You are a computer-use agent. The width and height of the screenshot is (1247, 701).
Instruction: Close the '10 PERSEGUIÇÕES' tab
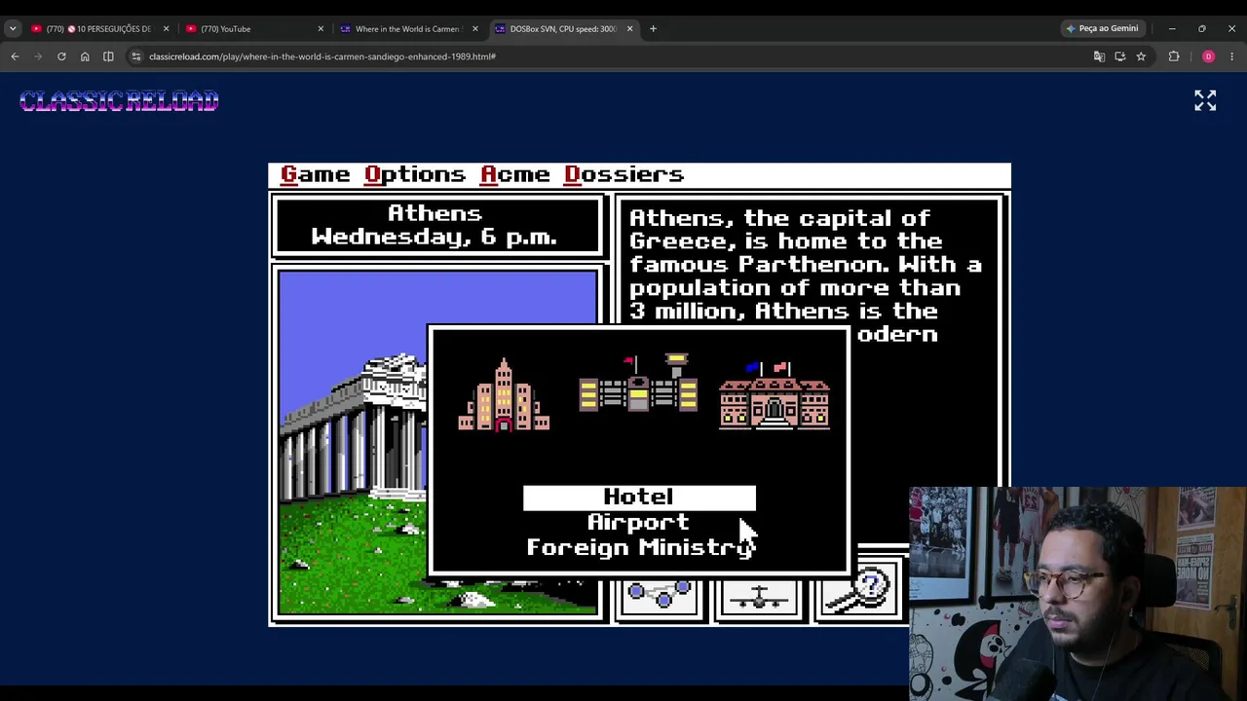click(166, 29)
